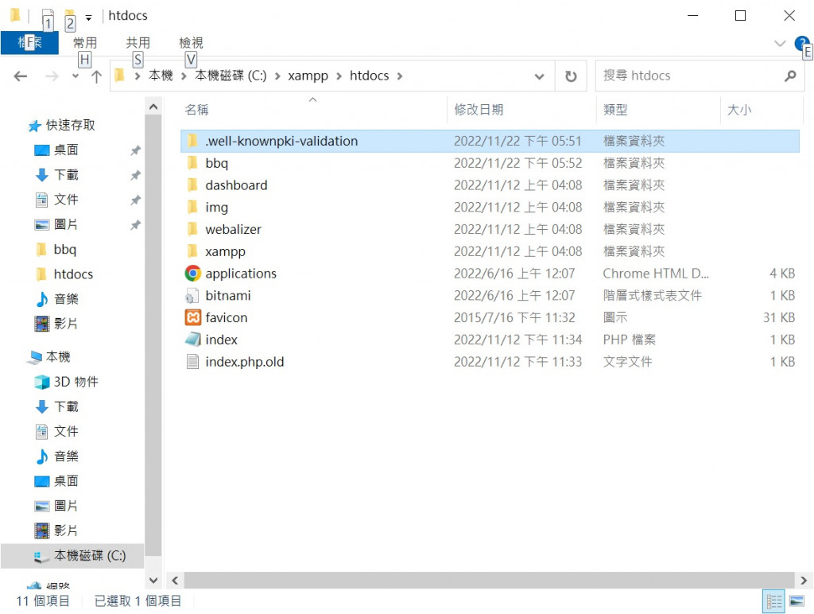The width and height of the screenshot is (814, 614).
Task: Click the XAMPP icon beside favicon file
Action: tap(192, 317)
